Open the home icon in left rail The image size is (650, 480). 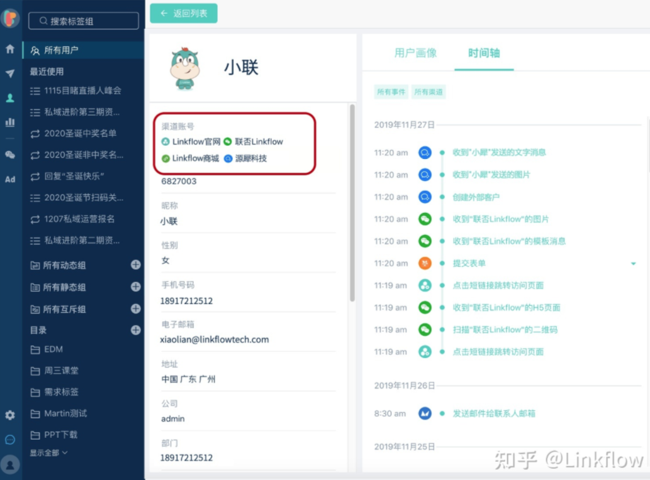[10, 49]
